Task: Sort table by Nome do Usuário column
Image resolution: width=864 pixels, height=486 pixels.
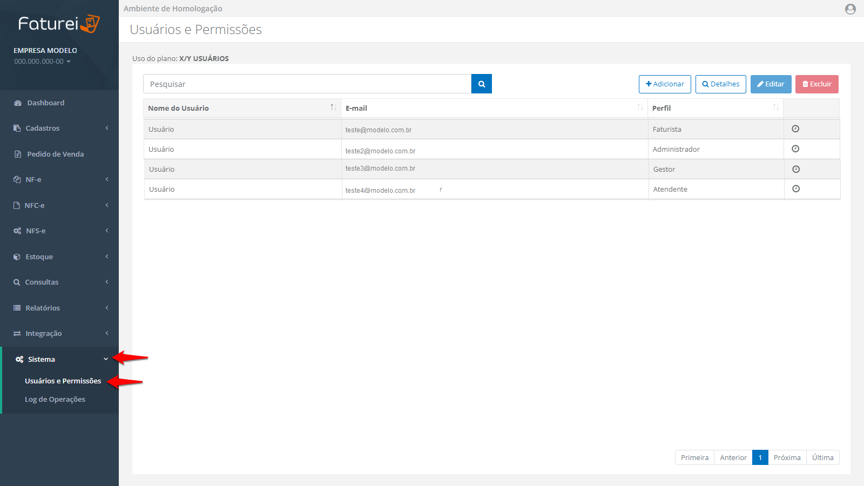Action: point(333,107)
